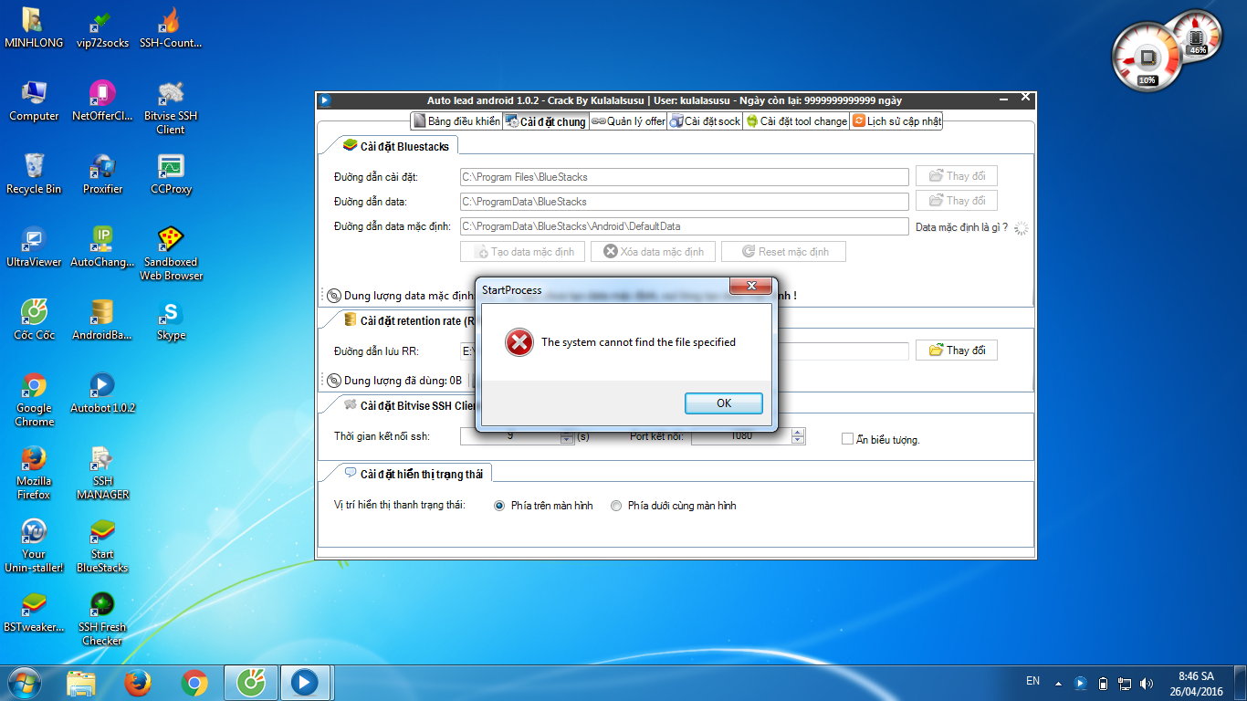The width and height of the screenshot is (1247, 701).
Task: Click the network icon in system tray
Action: point(1124,683)
